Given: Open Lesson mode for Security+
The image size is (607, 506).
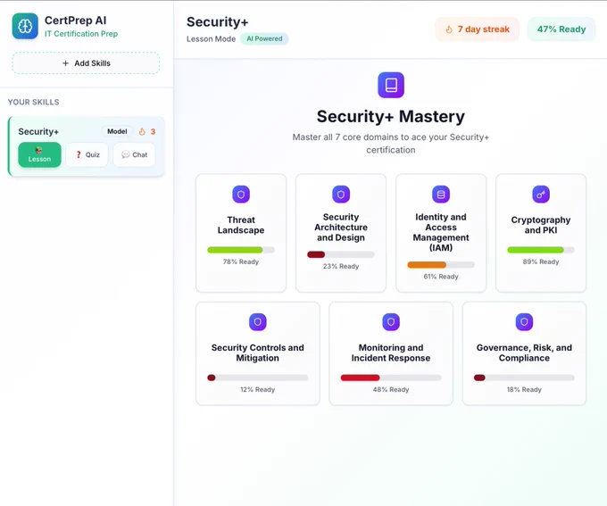Looking at the screenshot, I should click(39, 154).
